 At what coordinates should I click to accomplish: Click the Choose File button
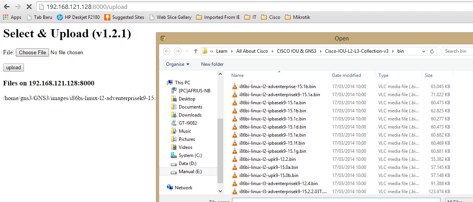32,52
